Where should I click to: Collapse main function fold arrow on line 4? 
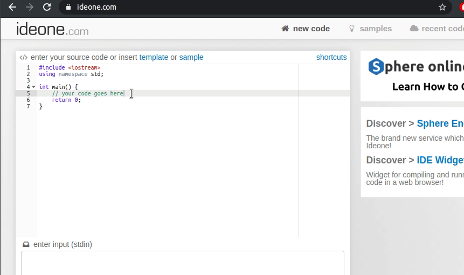(34, 87)
